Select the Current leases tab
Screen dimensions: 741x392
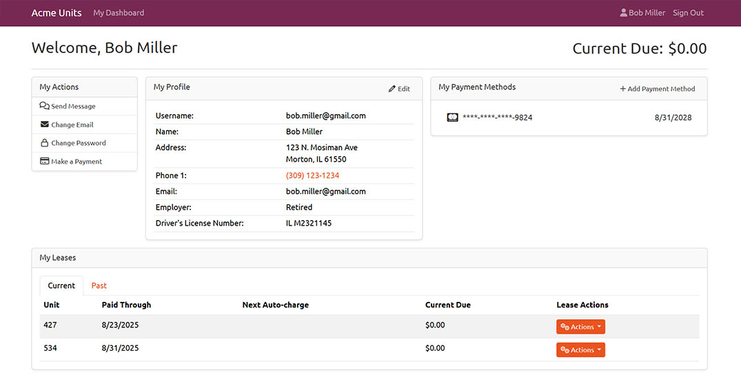[61, 285]
